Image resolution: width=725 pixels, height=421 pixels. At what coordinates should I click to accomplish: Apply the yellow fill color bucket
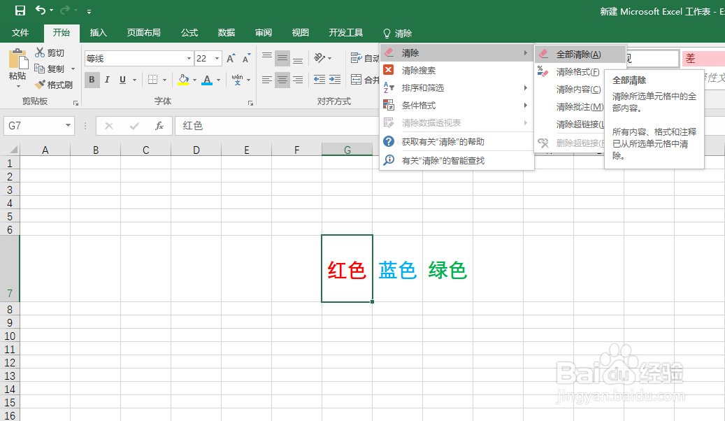click(184, 80)
